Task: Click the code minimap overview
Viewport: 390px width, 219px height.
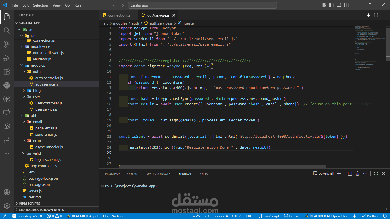Action: tap(370, 51)
